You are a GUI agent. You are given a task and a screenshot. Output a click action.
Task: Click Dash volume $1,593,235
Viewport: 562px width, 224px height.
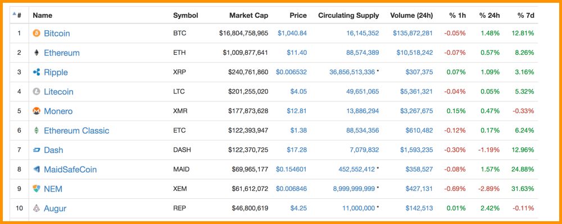click(x=416, y=150)
